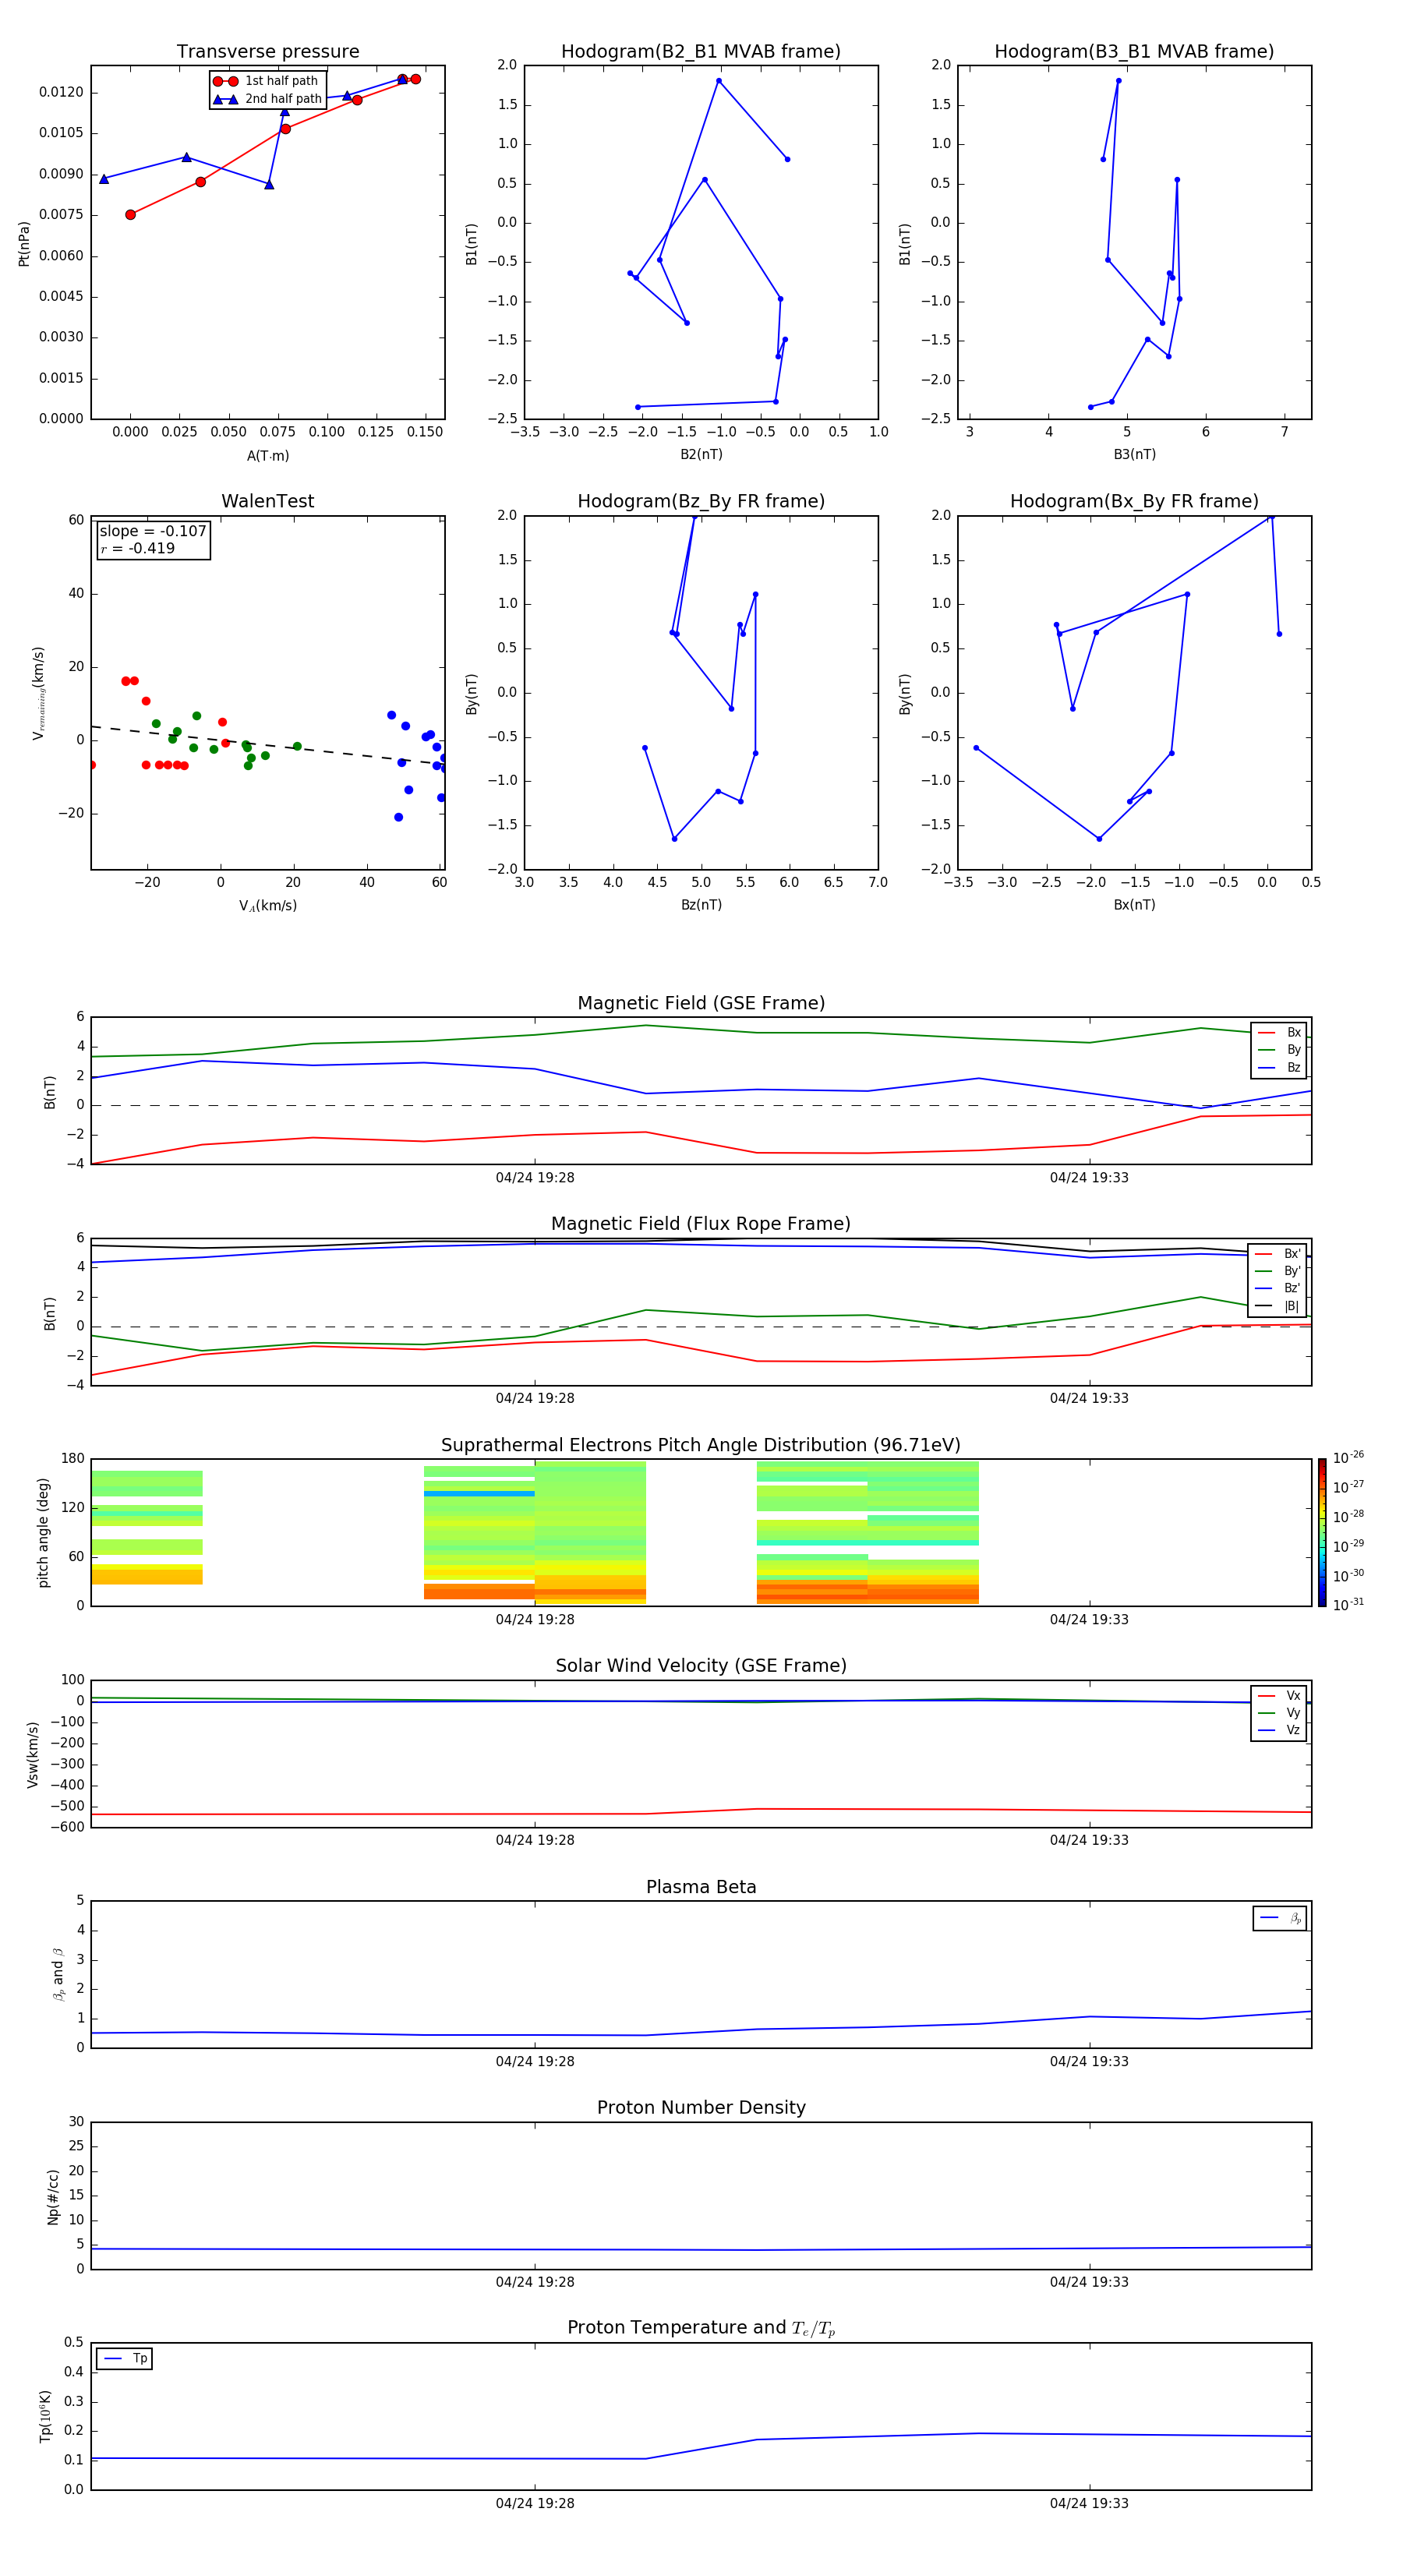Image resolution: width=1403 pixels, height=2572 pixels.
Task: Click the 'pitch angle (deg)' axis label
Action: pyautogui.click(x=44, y=1532)
